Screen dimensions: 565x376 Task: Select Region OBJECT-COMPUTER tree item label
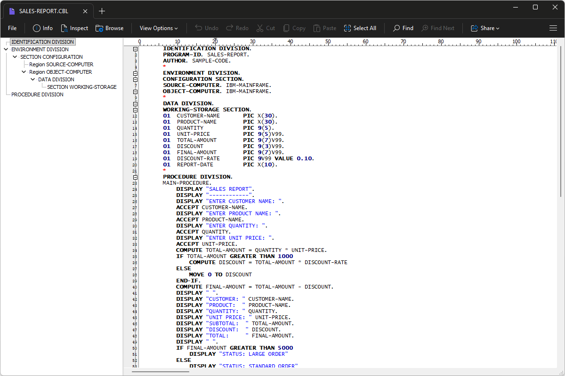(60, 72)
